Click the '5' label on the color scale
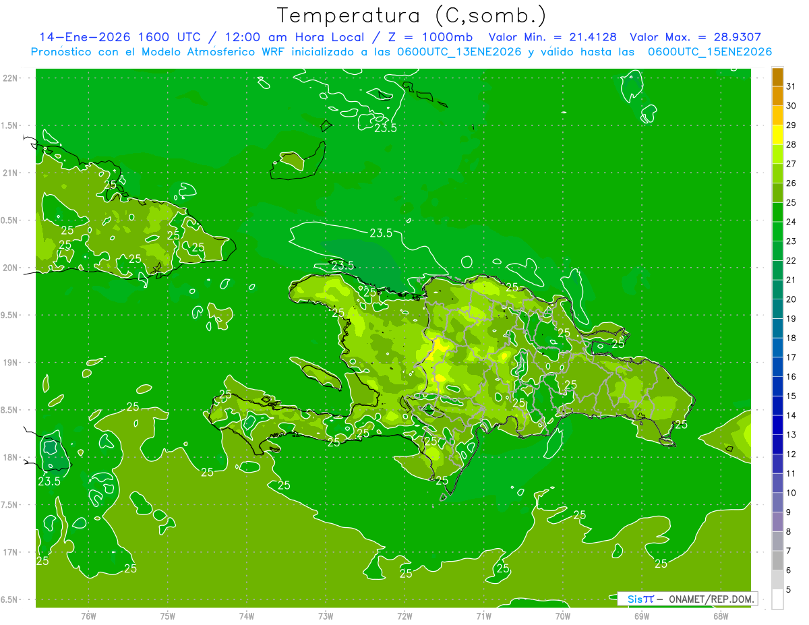Viewport: 809px width, 625px height. pyautogui.click(x=789, y=590)
